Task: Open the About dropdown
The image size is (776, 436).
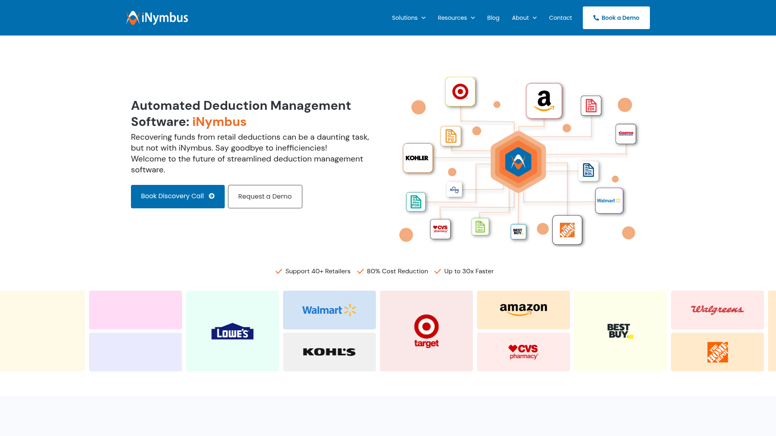Action: [x=524, y=18]
